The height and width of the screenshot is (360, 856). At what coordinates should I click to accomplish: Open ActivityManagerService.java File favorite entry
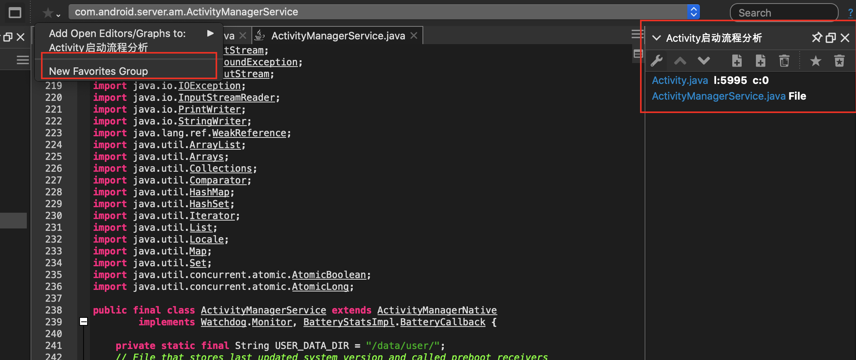pos(718,96)
